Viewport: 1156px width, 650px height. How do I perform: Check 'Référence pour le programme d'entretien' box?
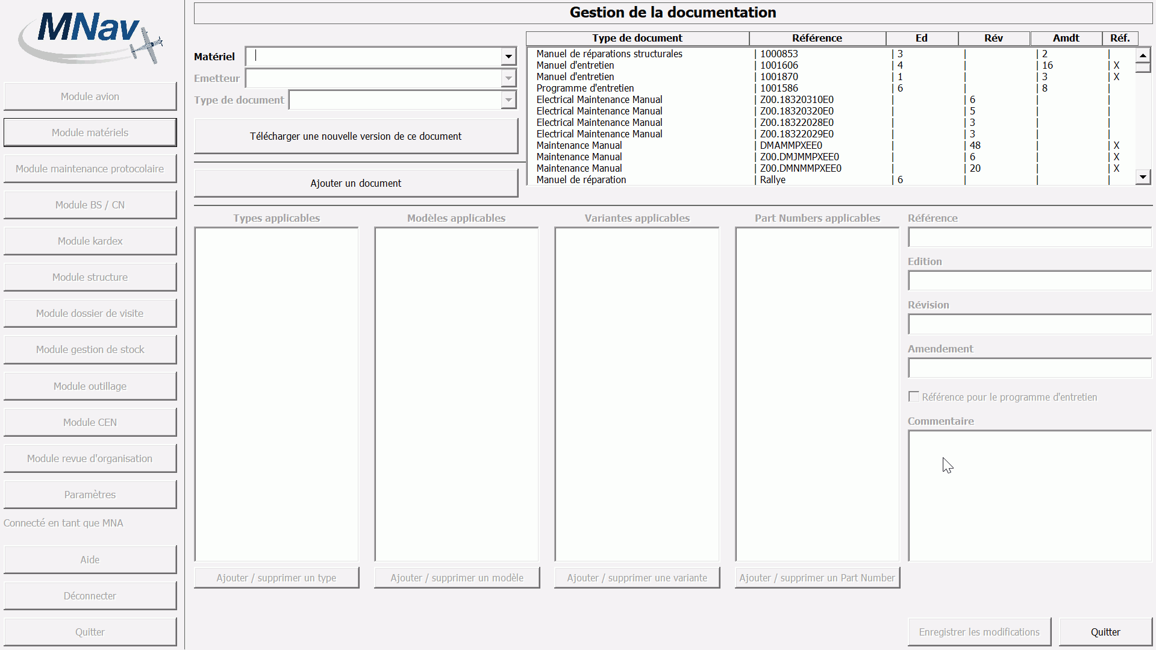[x=914, y=396]
